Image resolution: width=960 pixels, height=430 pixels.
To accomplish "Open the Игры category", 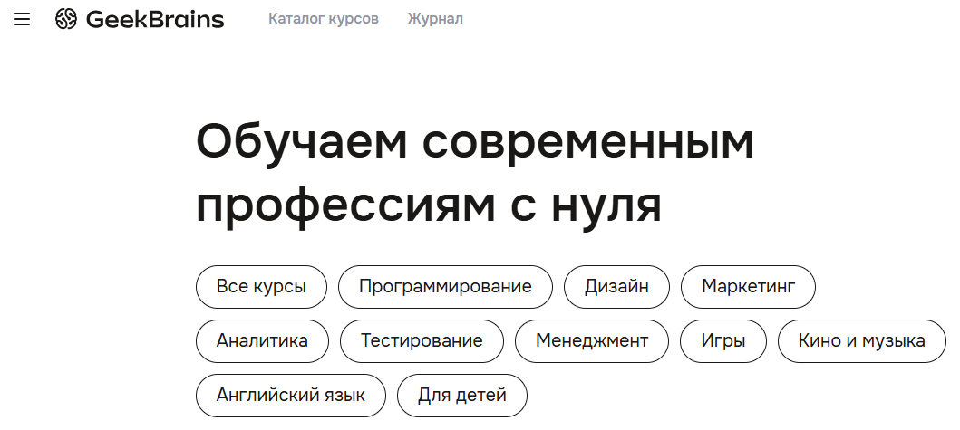I will [723, 341].
